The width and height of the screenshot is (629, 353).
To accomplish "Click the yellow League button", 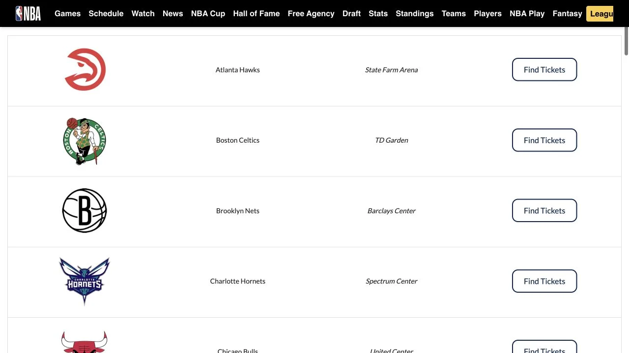I will 600,13.
